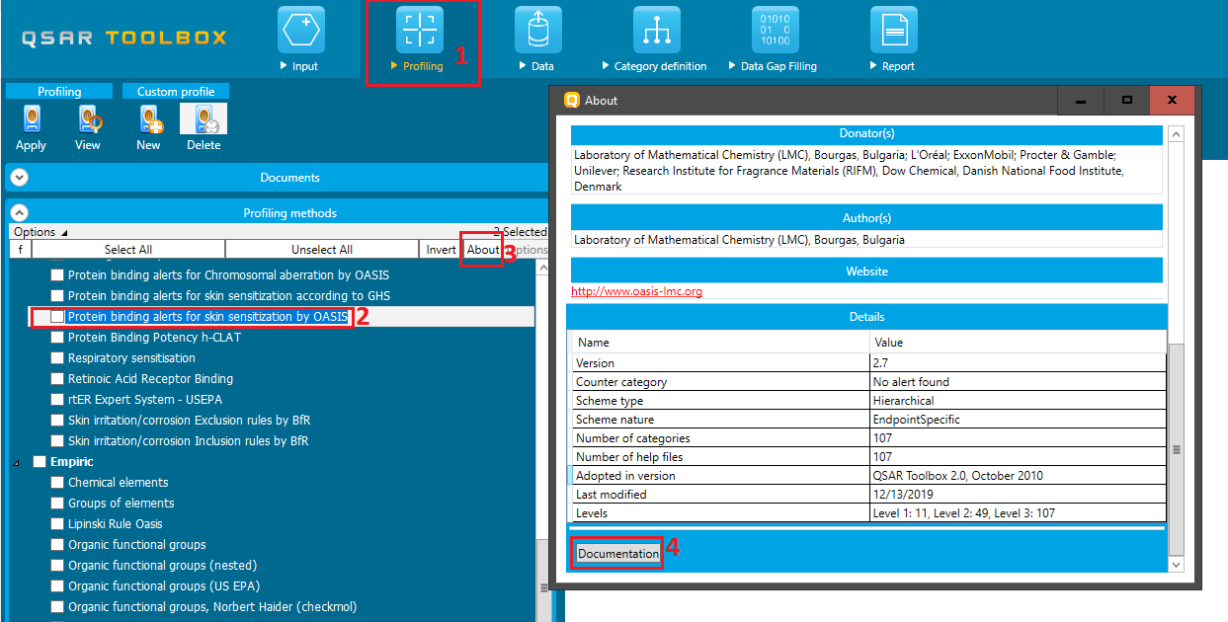Collapse the Profiling methods panel chevron
Image resolution: width=1228 pixels, height=622 pixels.
[x=19, y=212]
